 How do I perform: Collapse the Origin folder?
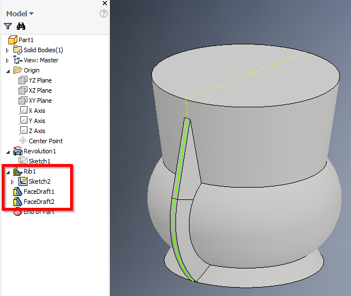coord(7,71)
